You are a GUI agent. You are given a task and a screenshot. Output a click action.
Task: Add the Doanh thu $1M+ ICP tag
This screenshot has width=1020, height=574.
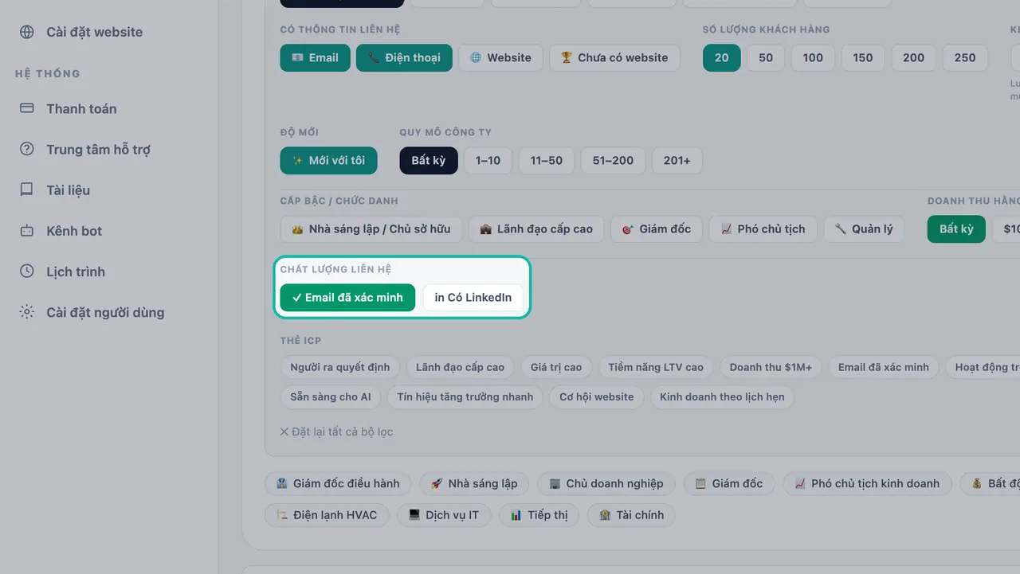pos(771,367)
